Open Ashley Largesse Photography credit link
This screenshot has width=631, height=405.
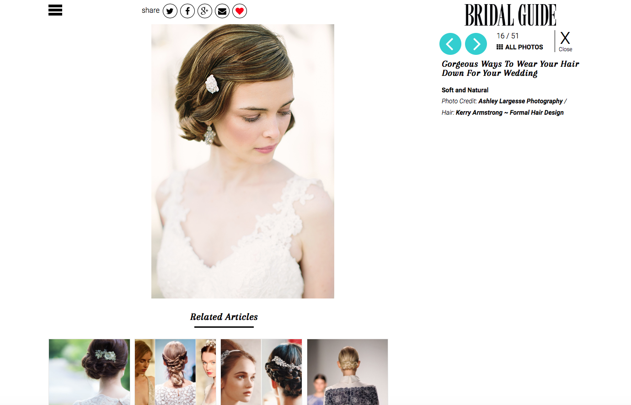[x=520, y=101]
